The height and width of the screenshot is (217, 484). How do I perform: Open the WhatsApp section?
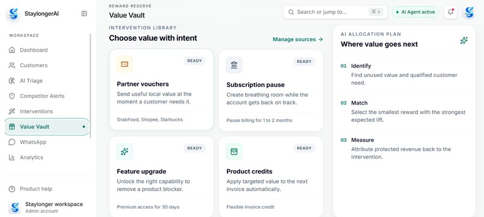[x=47, y=142]
